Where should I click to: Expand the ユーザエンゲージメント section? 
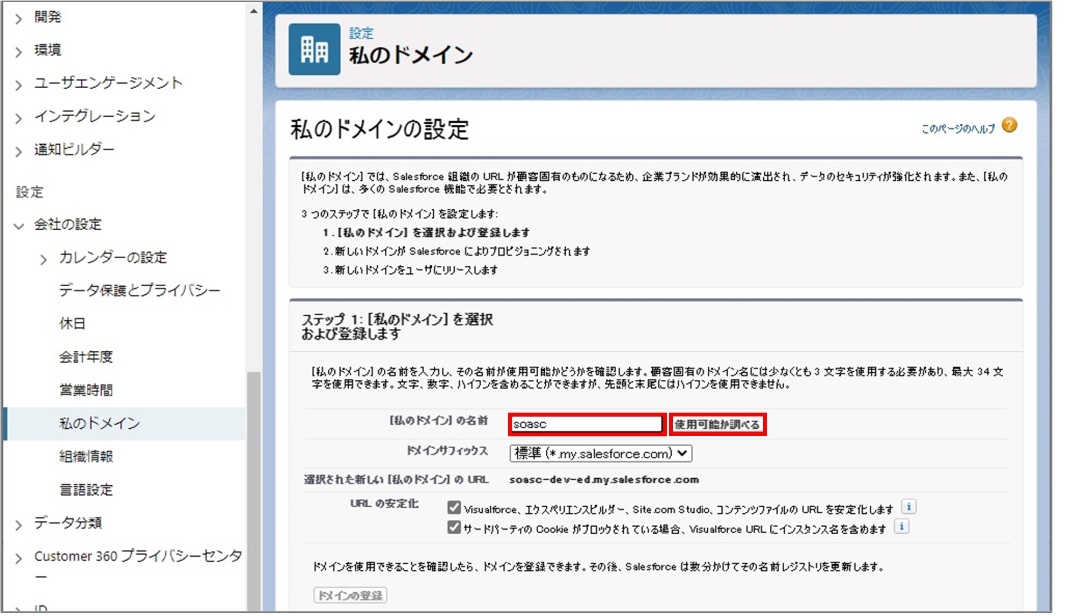[x=19, y=85]
